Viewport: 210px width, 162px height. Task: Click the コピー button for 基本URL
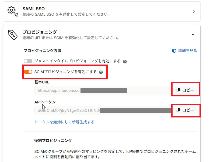pyautogui.click(x=185, y=90)
